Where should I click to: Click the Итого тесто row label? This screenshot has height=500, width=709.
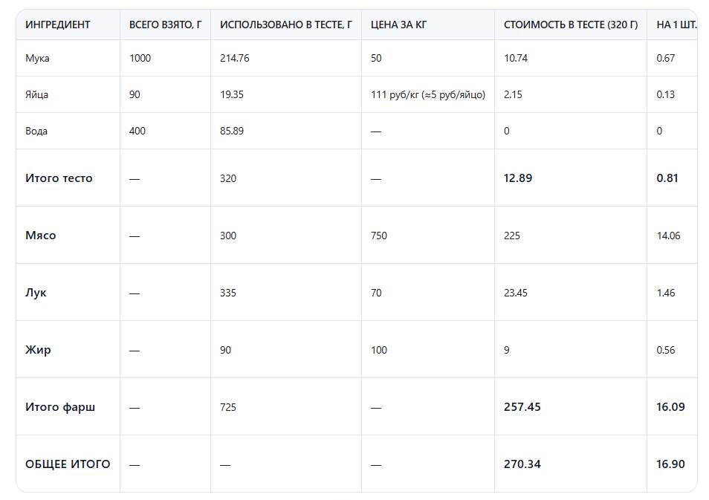pyautogui.click(x=59, y=178)
